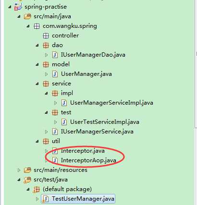Select the (default package) label
This screenshot has height=205, width=197.
tap(67, 189)
